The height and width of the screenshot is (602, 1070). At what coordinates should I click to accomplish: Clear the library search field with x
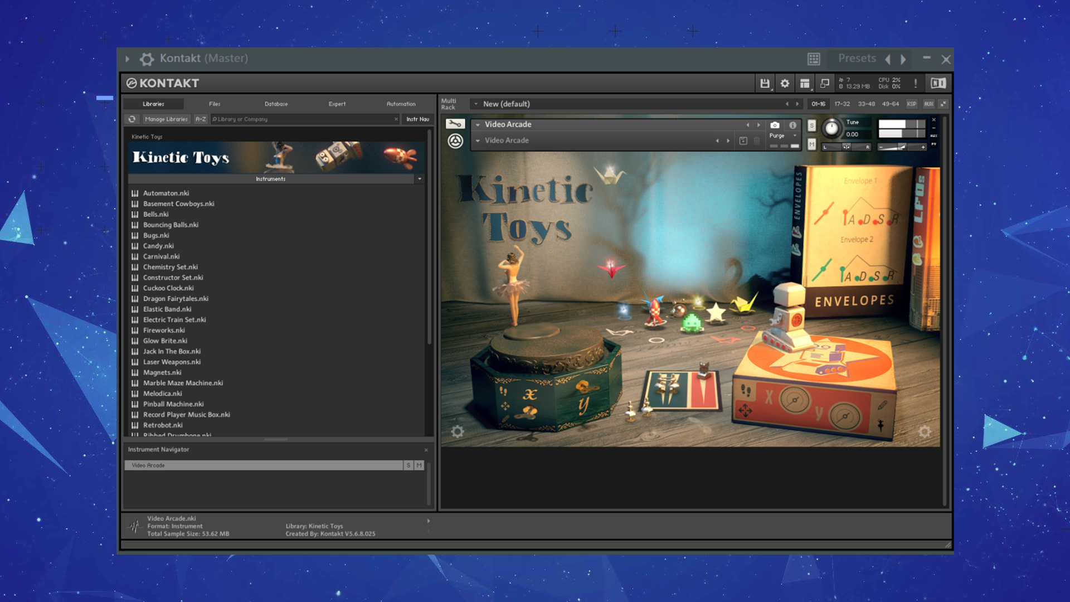tap(396, 119)
